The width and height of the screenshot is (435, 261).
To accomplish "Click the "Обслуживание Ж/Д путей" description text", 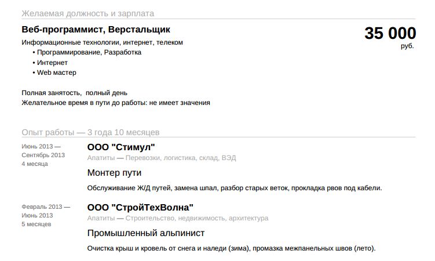I will pos(235,188).
